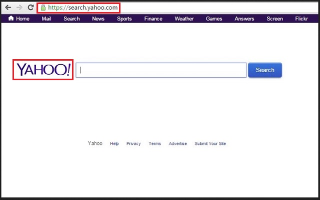The height and width of the screenshot is (200, 320).
Task: Open Flickr from navigation bar
Action: point(301,19)
